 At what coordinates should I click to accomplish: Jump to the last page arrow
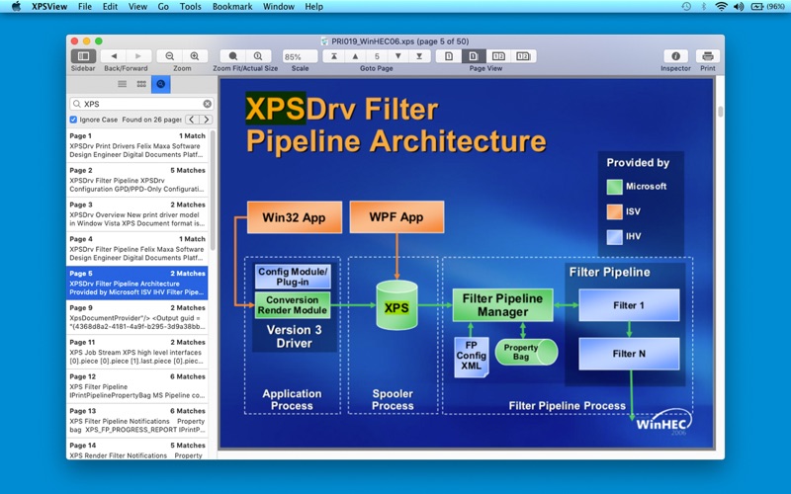point(419,56)
